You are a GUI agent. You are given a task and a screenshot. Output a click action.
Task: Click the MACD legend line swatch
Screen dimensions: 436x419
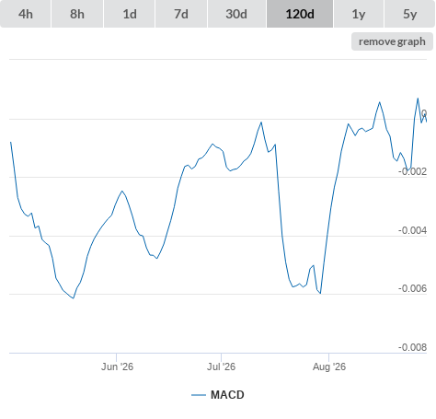(x=199, y=395)
